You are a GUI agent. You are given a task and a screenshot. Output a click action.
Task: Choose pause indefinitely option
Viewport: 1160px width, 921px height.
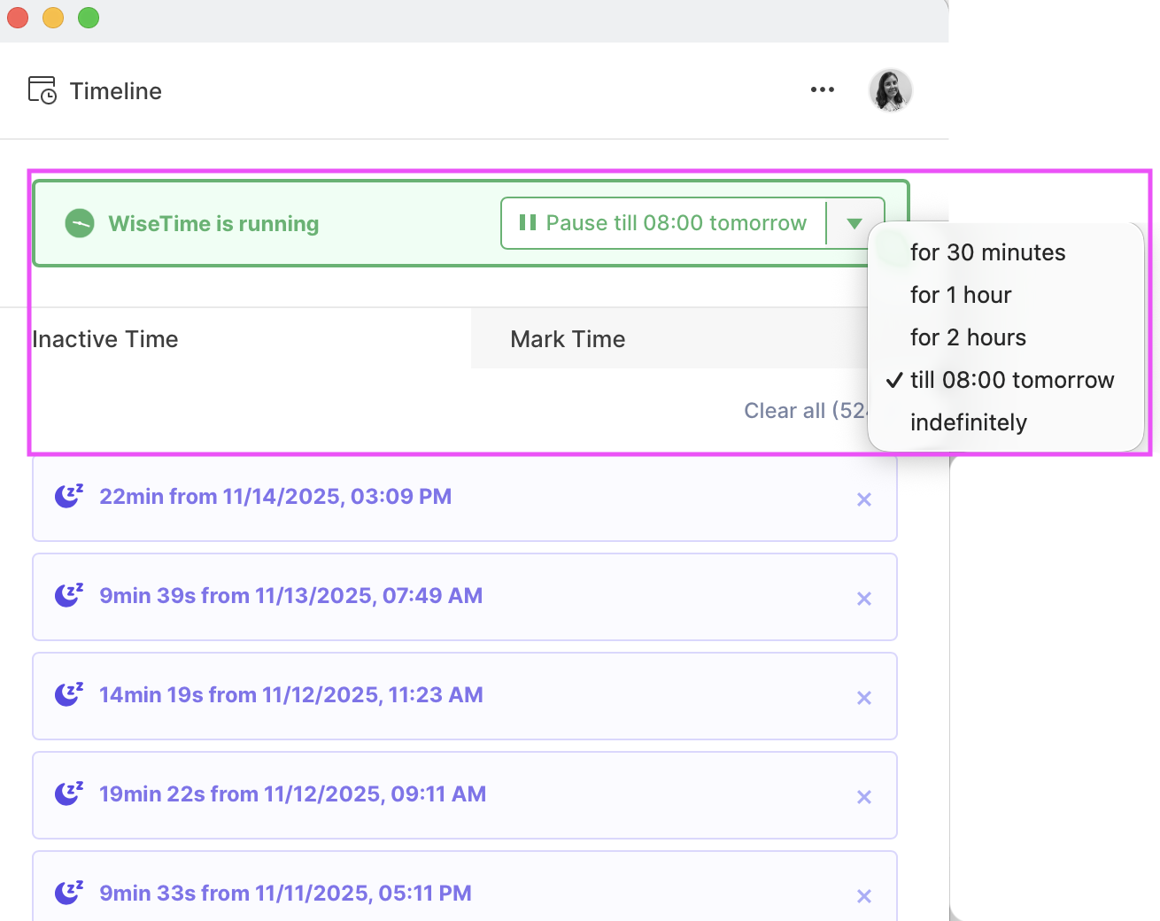tap(968, 422)
